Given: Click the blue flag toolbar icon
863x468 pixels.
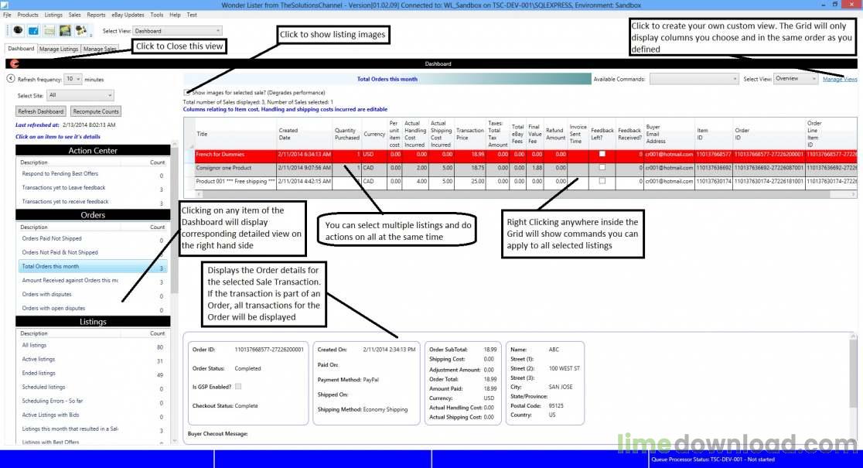Looking at the screenshot, I should [32, 30].
